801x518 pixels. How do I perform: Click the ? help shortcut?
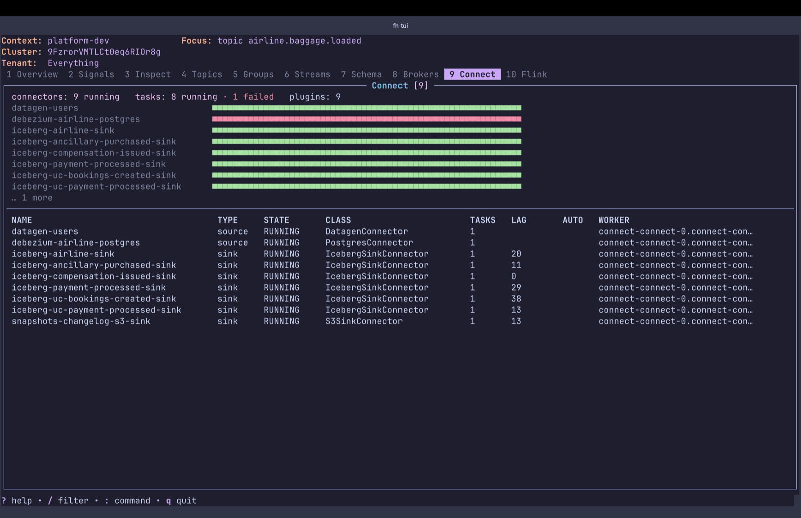[x=17, y=501]
